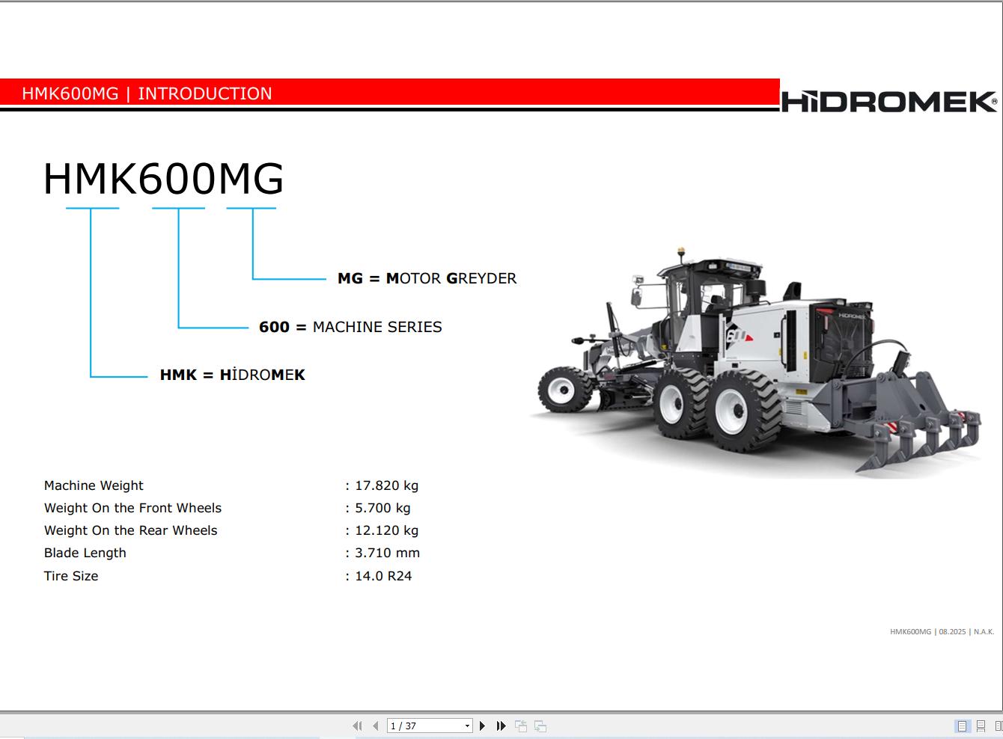The width and height of the screenshot is (1003, 739).
Task: Switch to facing pages view
Action: pos(999,726)
